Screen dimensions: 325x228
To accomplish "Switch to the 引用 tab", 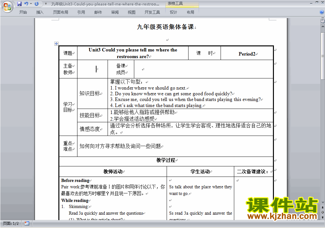I will click(81, 12).
